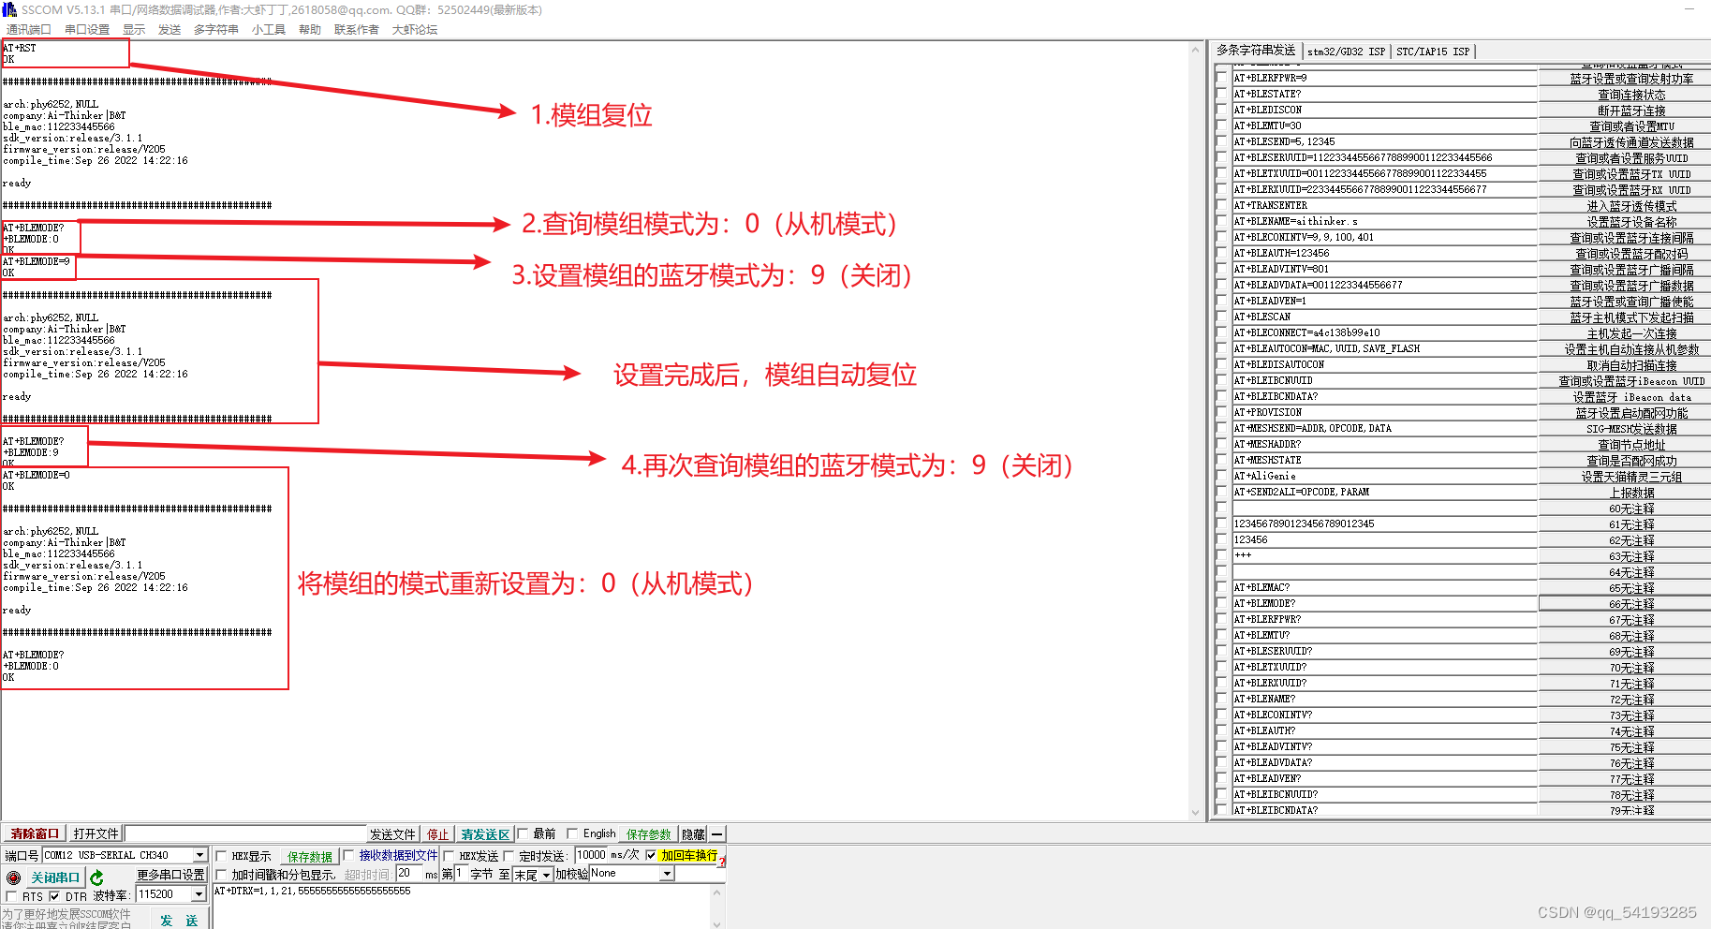Click the 隐藏 button
This screenshot has height=929, width=1711.
[x=693, y=834]
